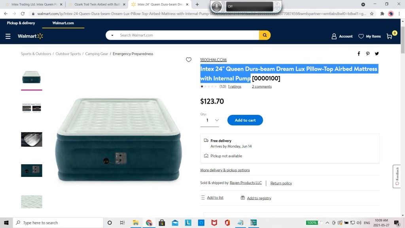
Task: Open the Walmart hamburger menu
Action: coord(8,36)
